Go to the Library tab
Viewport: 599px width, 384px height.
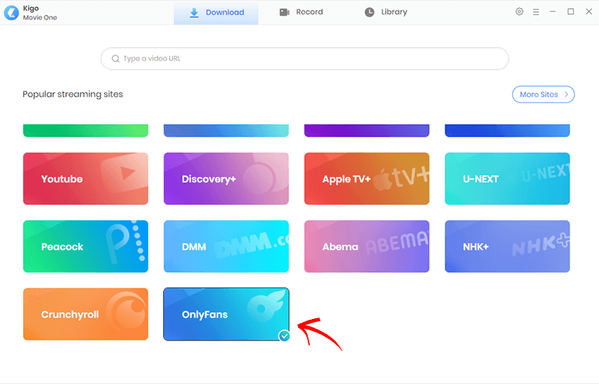coord(386,13)
